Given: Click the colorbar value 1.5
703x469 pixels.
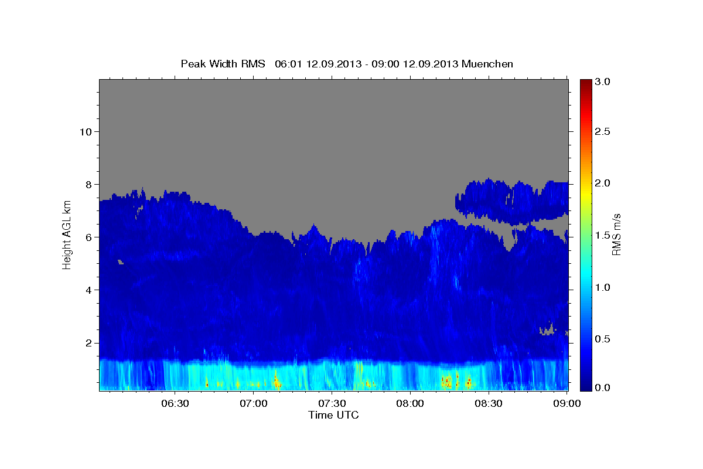Looking at the screenshot, I should [x=603, y=235].
